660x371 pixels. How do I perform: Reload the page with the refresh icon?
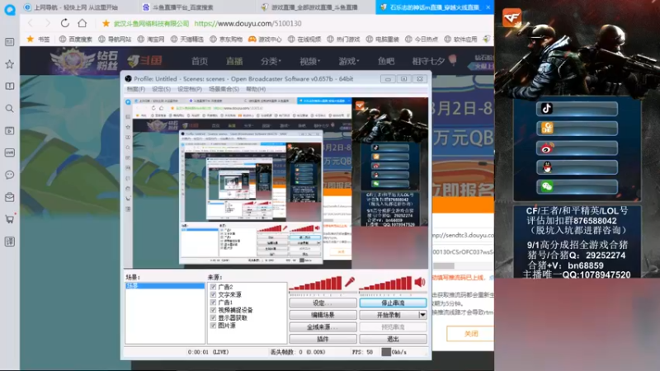tap(65, 23)
